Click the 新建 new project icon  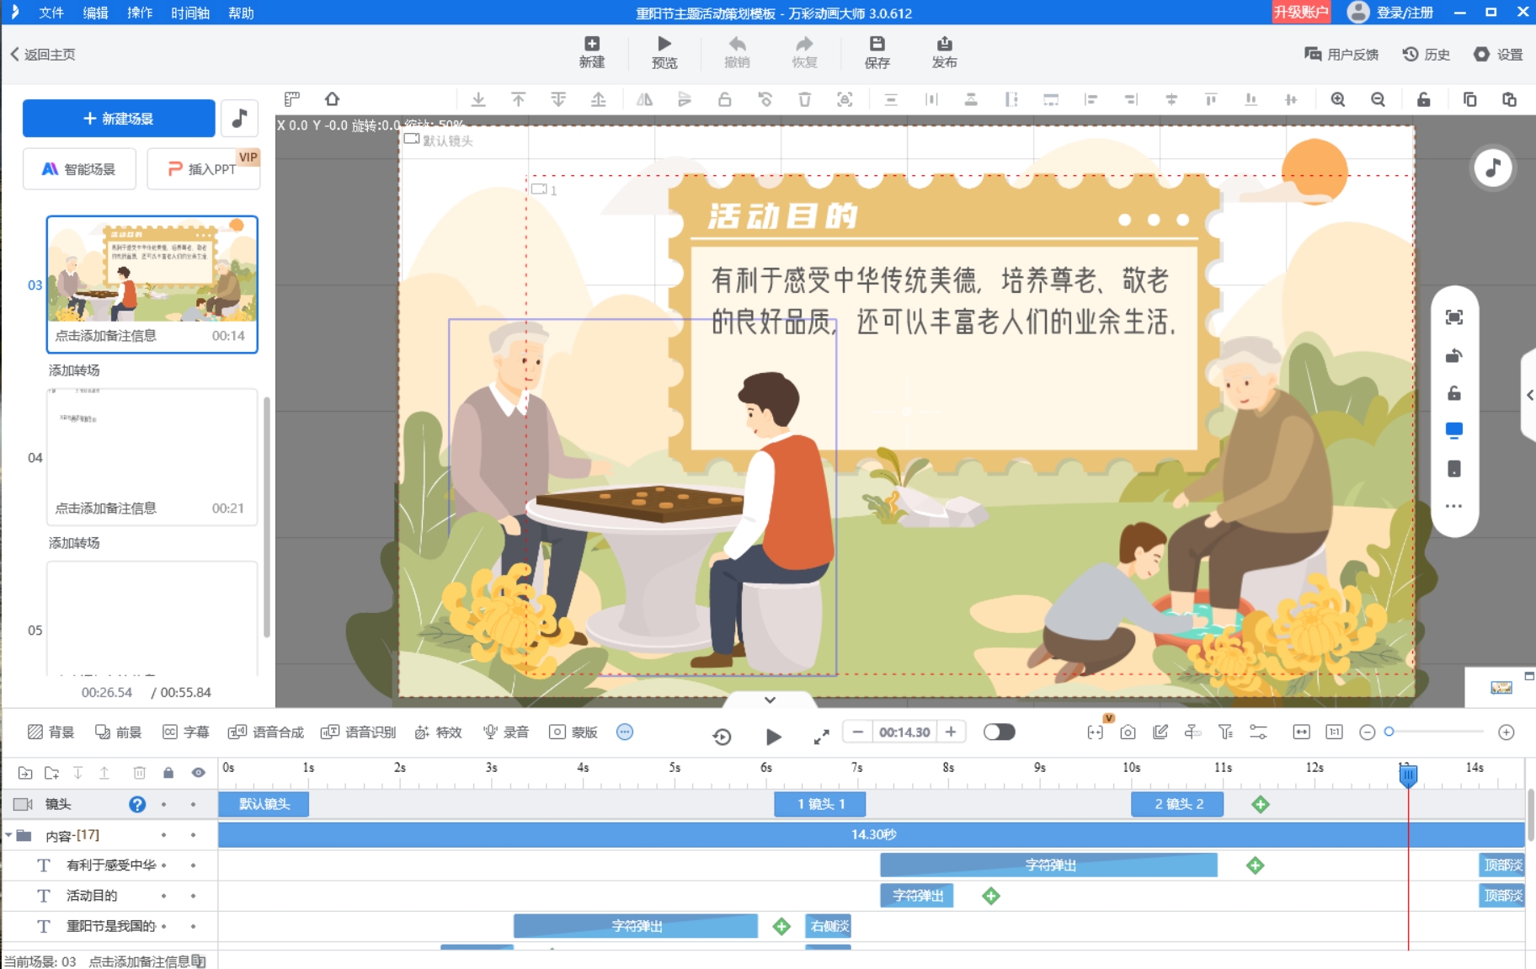tap(592, 51)
